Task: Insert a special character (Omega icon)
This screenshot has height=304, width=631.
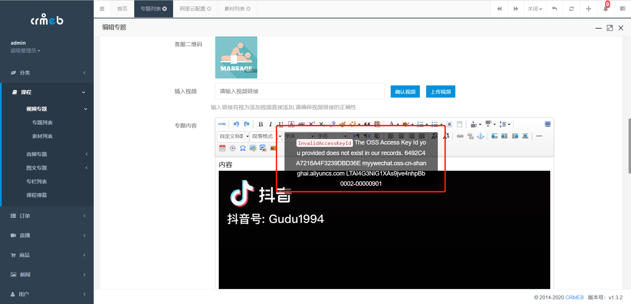Action: pos(243,148)
